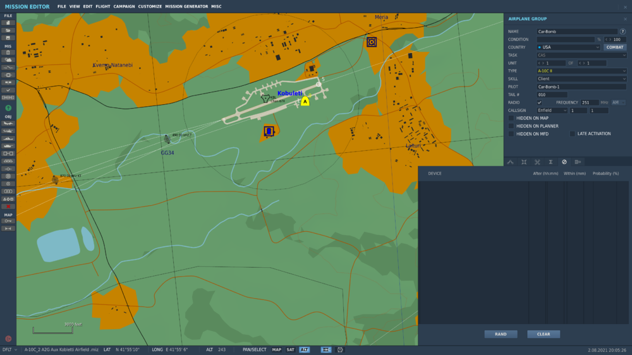Click the green fly mission arrow icon
This screenshot has height=355, width=632.
point(8,108)
